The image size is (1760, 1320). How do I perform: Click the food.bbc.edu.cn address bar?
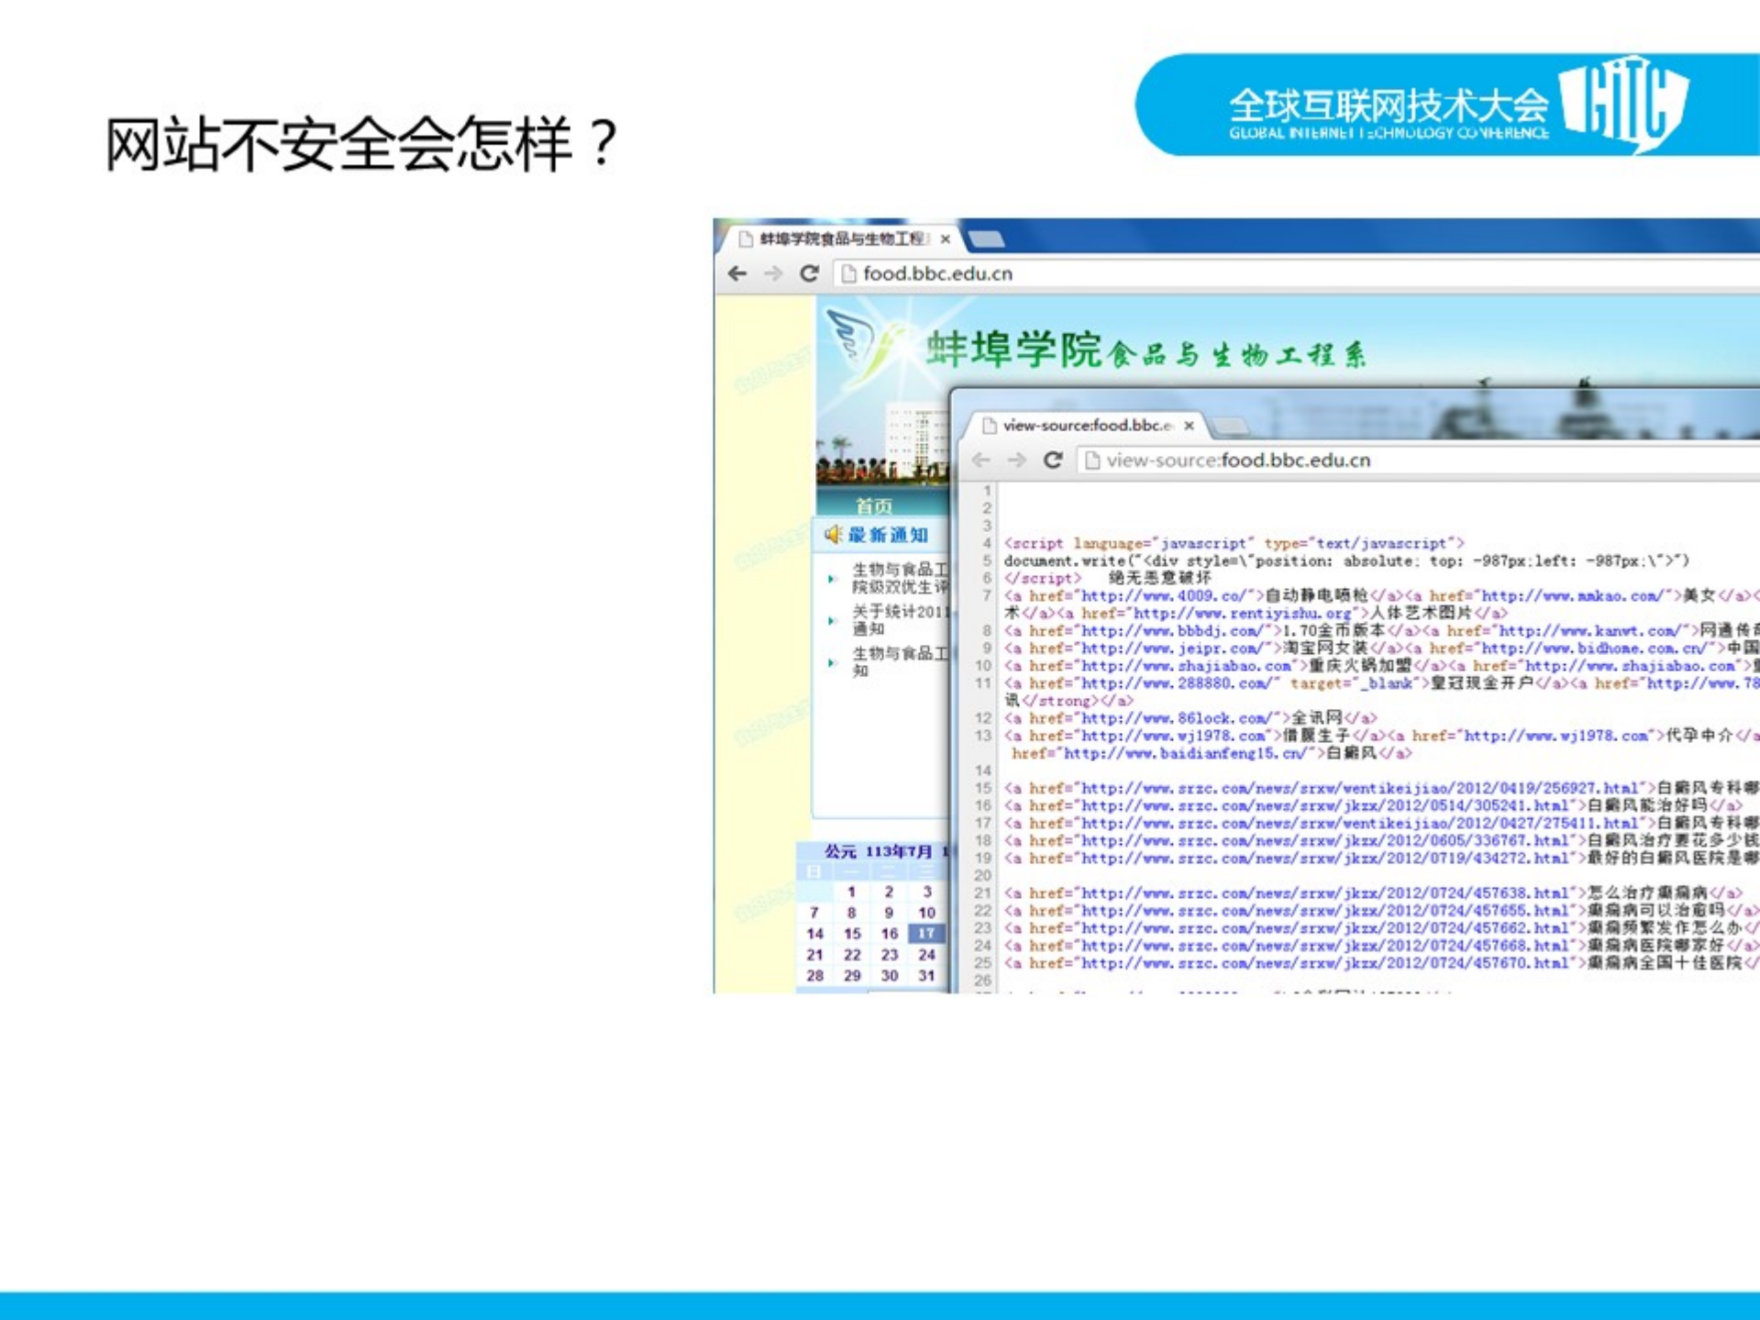(917, 272)
